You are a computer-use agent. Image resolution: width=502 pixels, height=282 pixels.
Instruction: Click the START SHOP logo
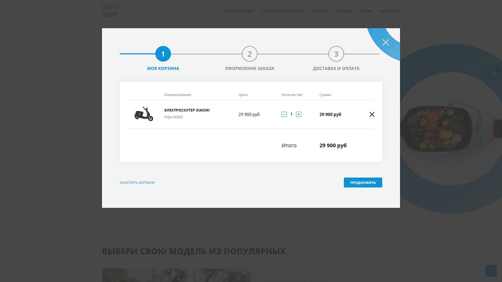pyautogui.click(x=110, y=10)
